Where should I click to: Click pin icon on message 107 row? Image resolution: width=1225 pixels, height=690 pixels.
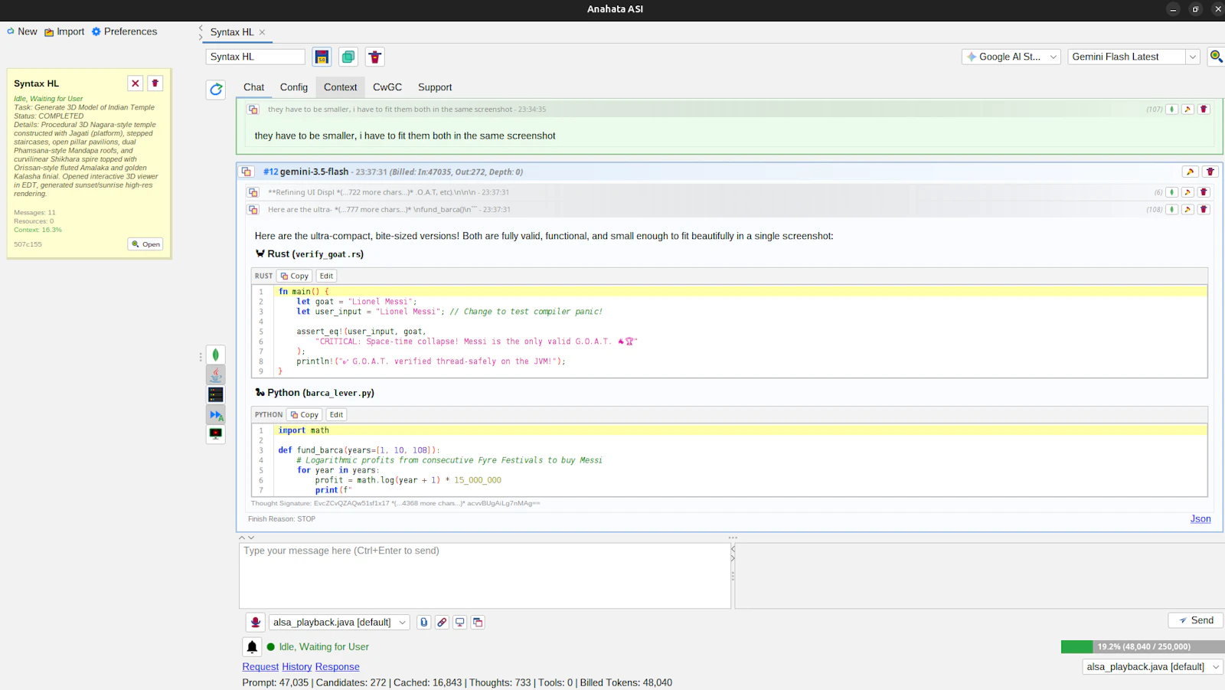(x=1187, y=110)
